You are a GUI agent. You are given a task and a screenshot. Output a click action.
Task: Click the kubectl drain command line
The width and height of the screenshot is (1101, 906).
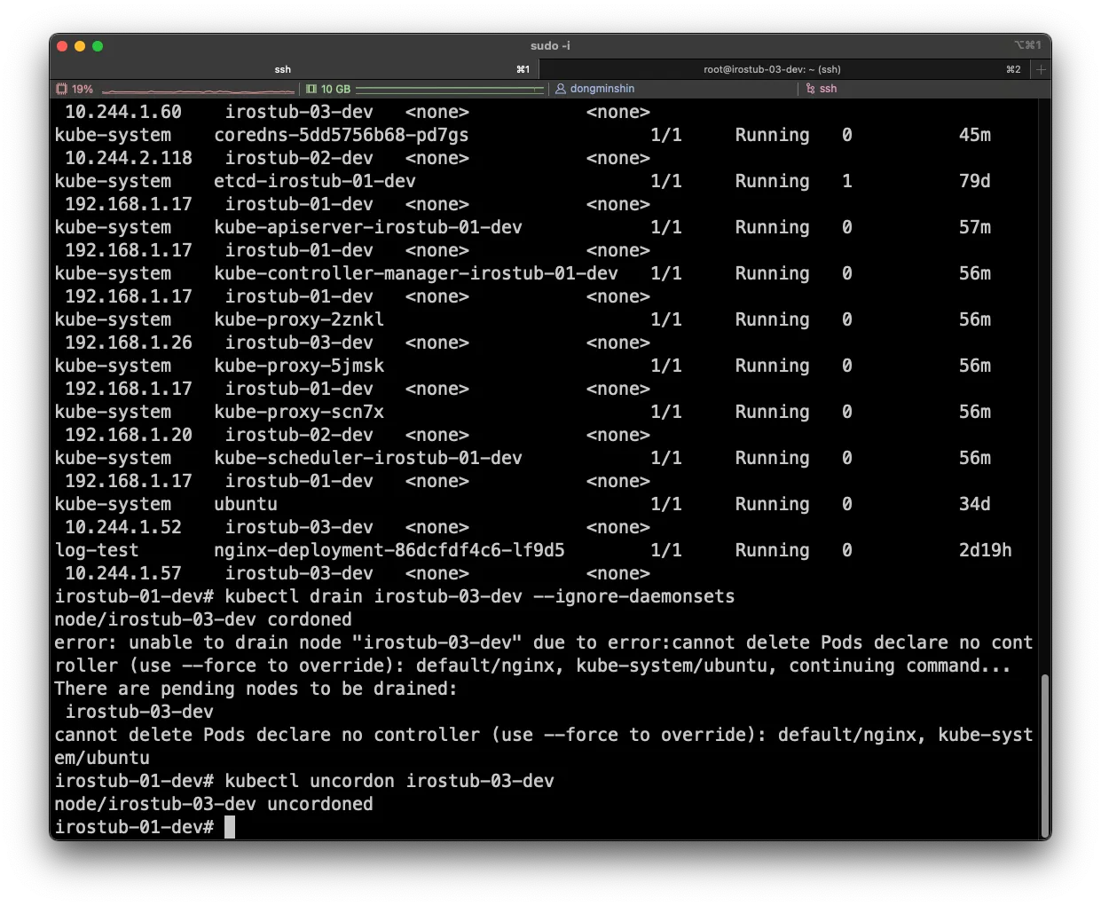click(x=479, y=596)
